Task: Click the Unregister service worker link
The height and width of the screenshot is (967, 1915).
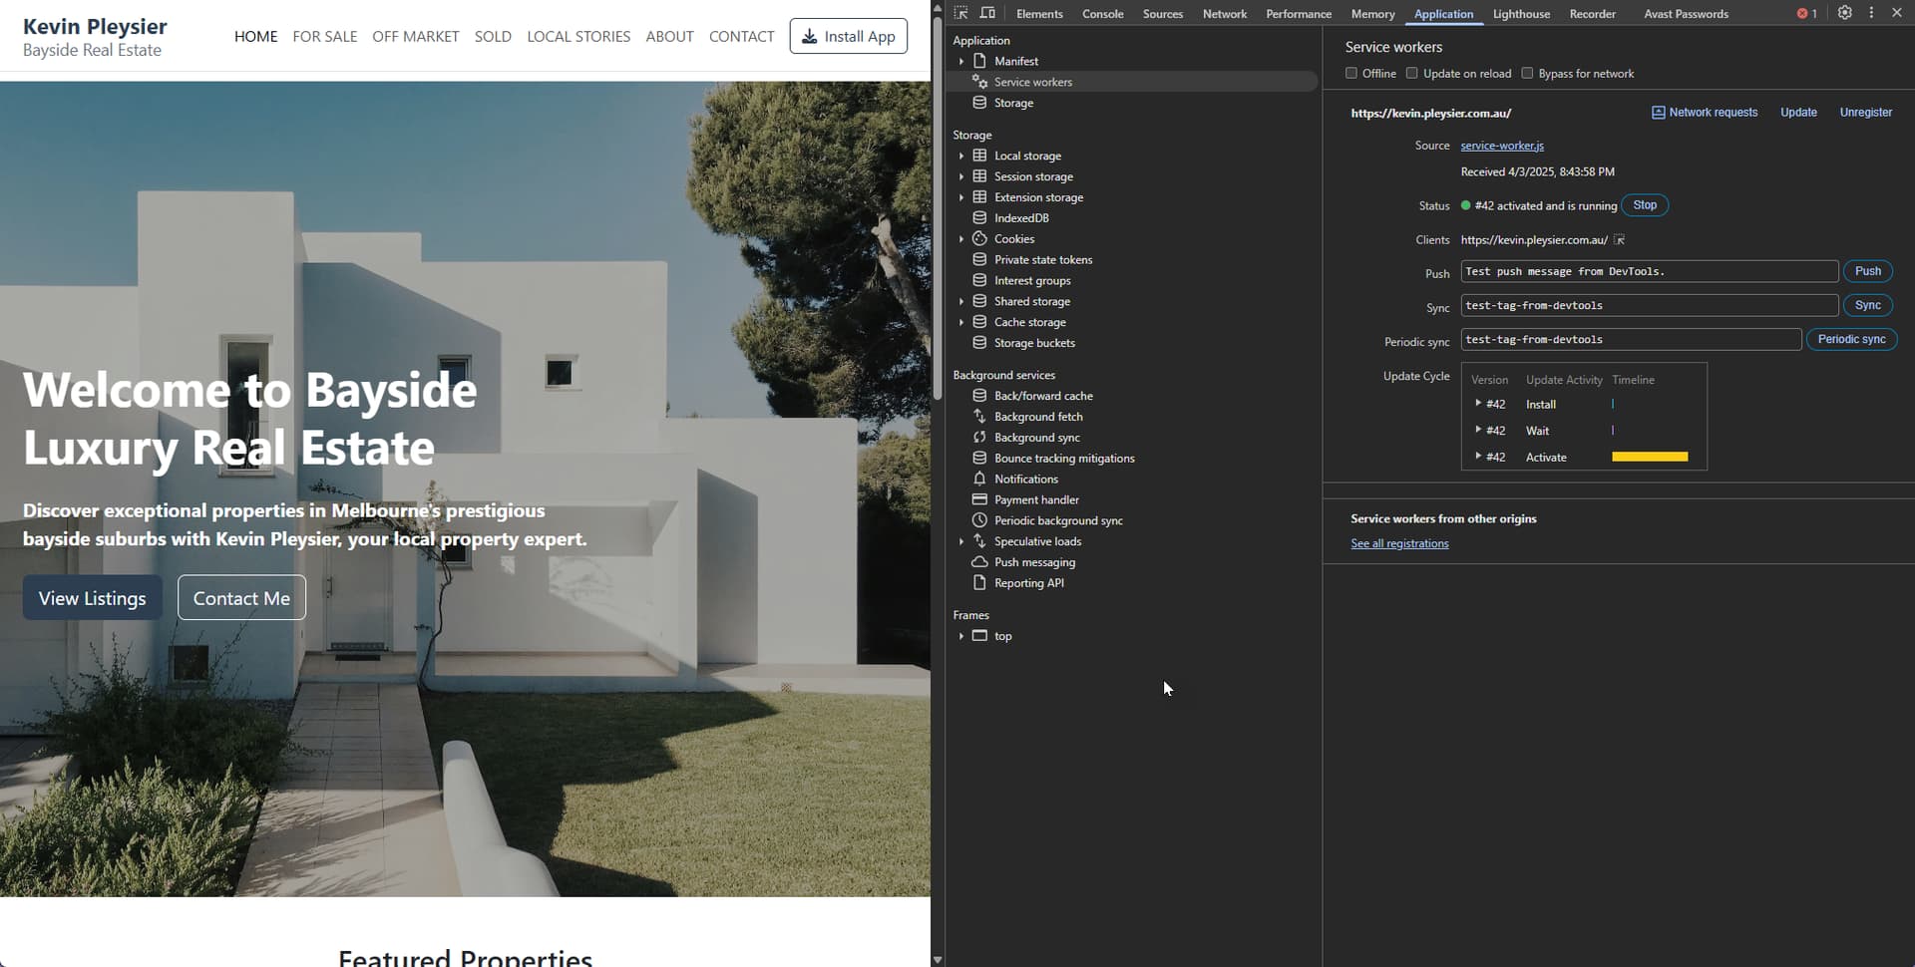Action: tap(1865, 113)
